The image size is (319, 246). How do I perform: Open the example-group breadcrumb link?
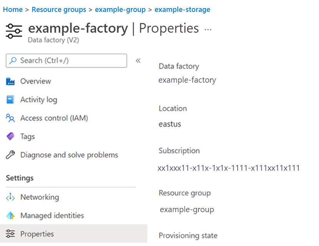pyautogui.click(x=120, y=10)
